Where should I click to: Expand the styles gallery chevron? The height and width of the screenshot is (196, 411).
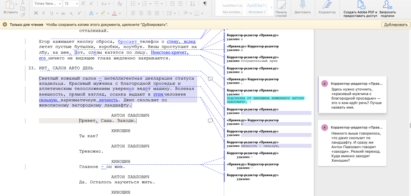271,8
